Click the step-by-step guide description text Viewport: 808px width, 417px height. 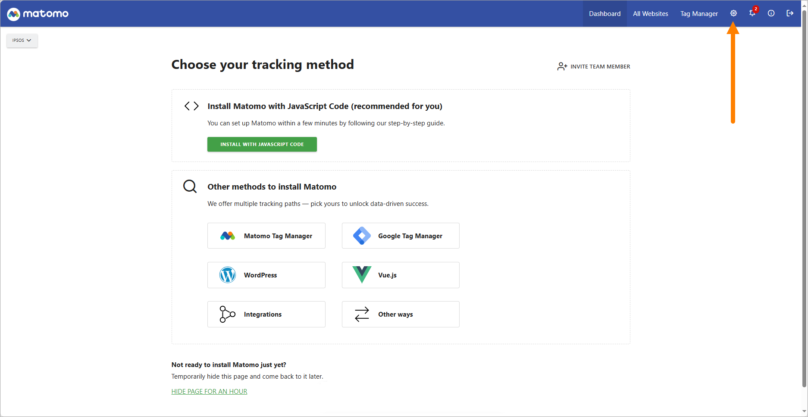pyautogui.click(x=326, y=123)
